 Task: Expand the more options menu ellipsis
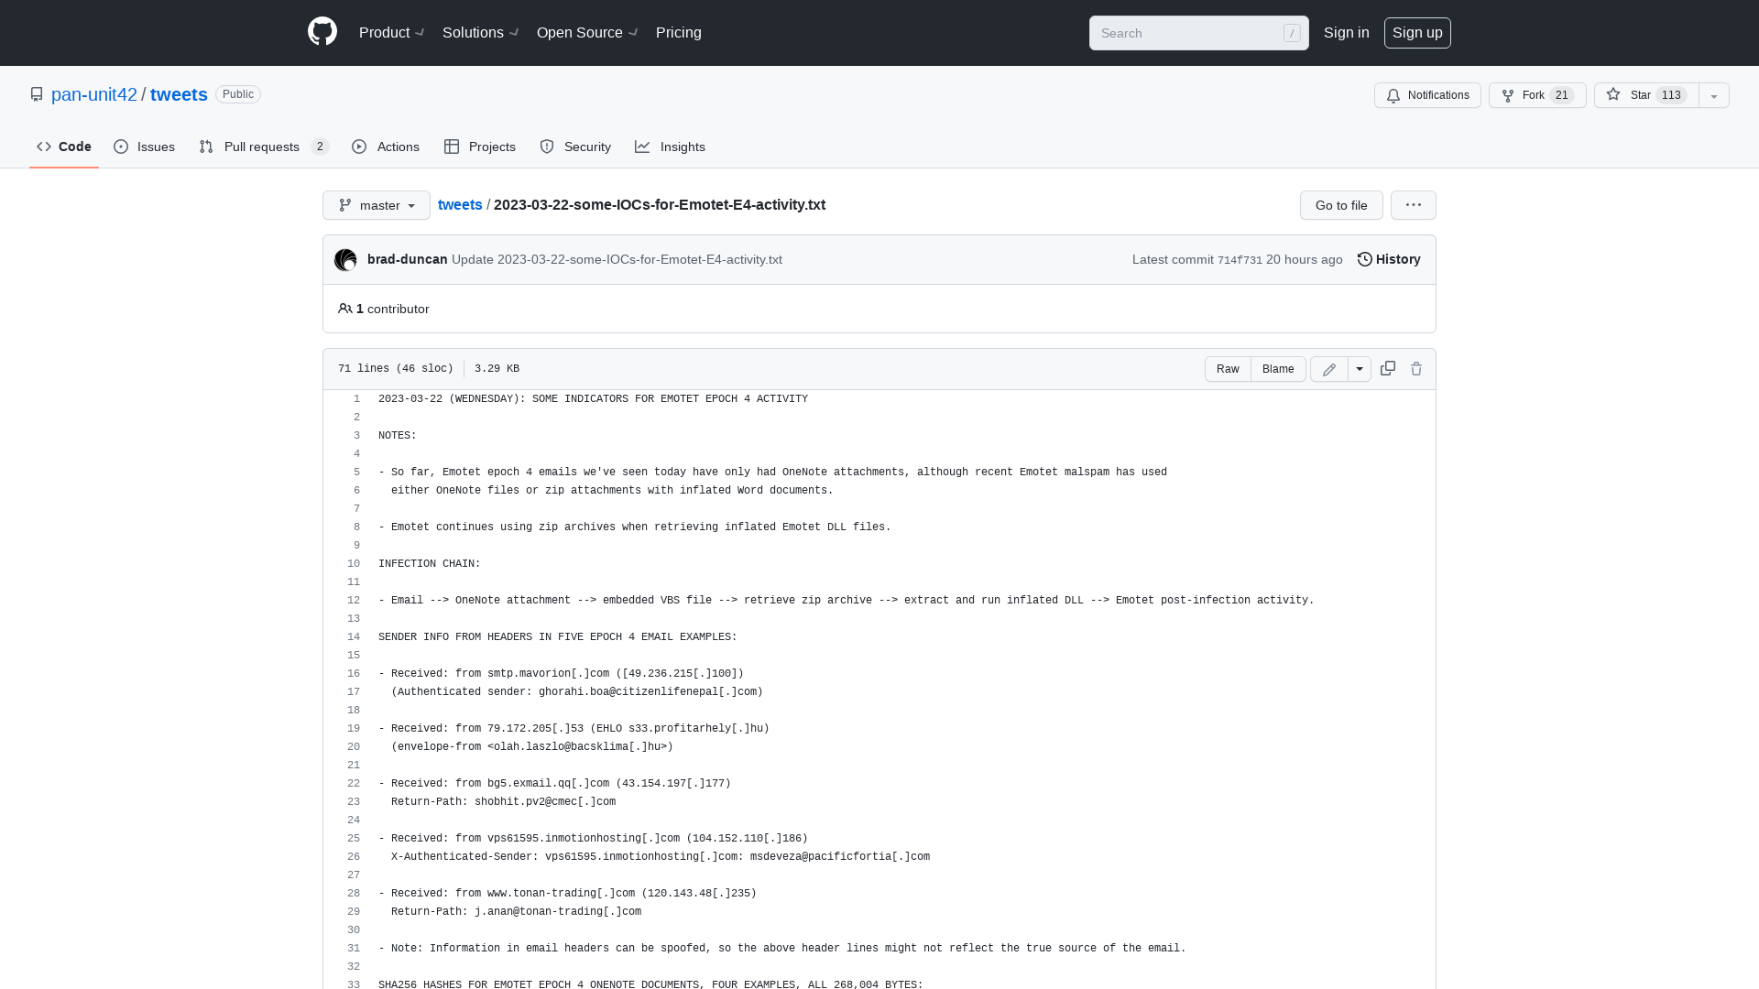(1414, 205)
